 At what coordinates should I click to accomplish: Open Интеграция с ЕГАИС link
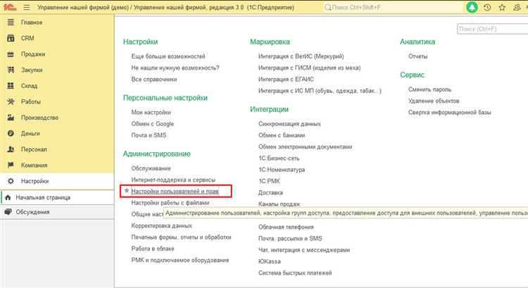click(286, 79)
